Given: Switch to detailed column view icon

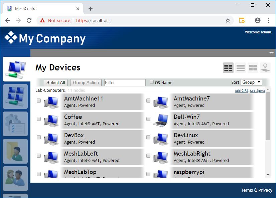Looking at the screenshot, I should (228, 68).
